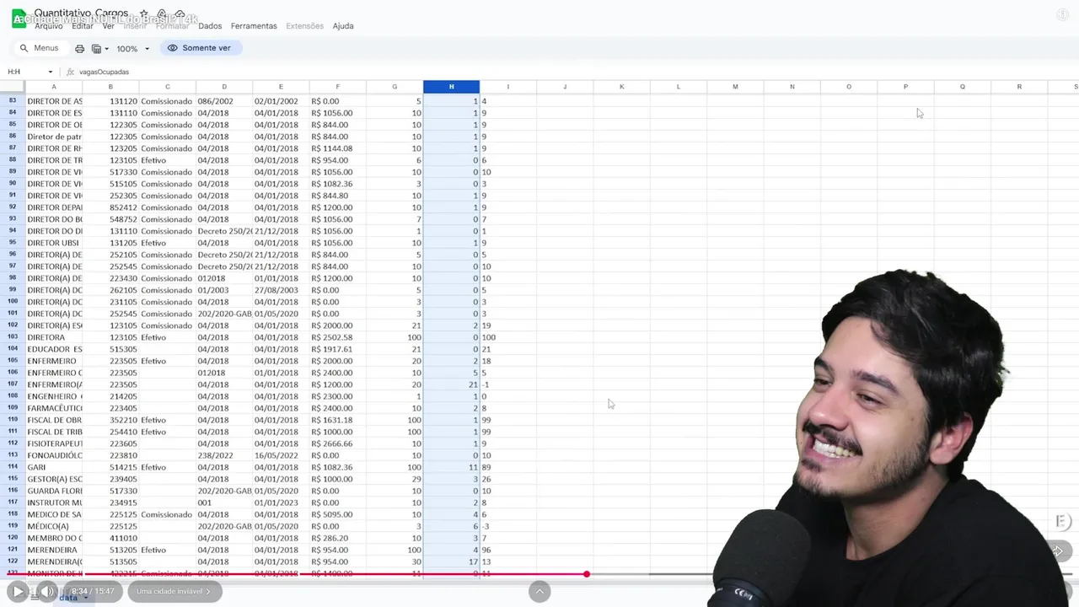Click the cell with code '852412'

(x=110, y=207)
